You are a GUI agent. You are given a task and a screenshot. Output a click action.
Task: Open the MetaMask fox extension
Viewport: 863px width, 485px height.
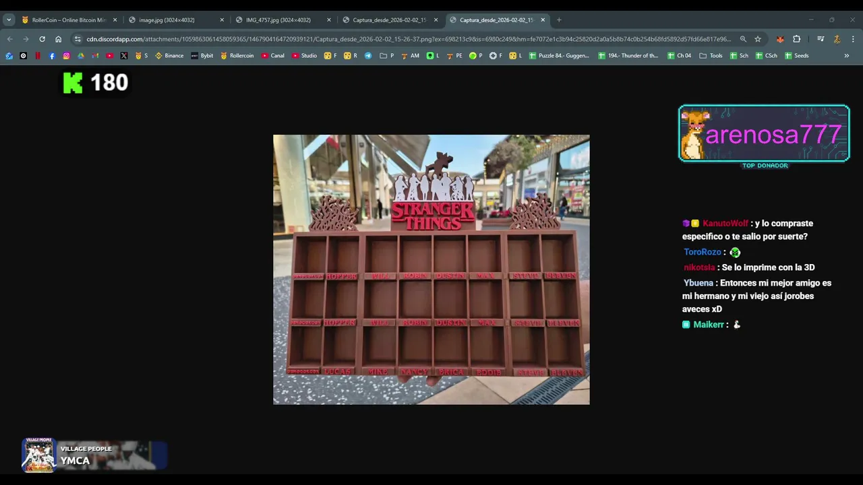pyautogui.click(x=780, y=39)
